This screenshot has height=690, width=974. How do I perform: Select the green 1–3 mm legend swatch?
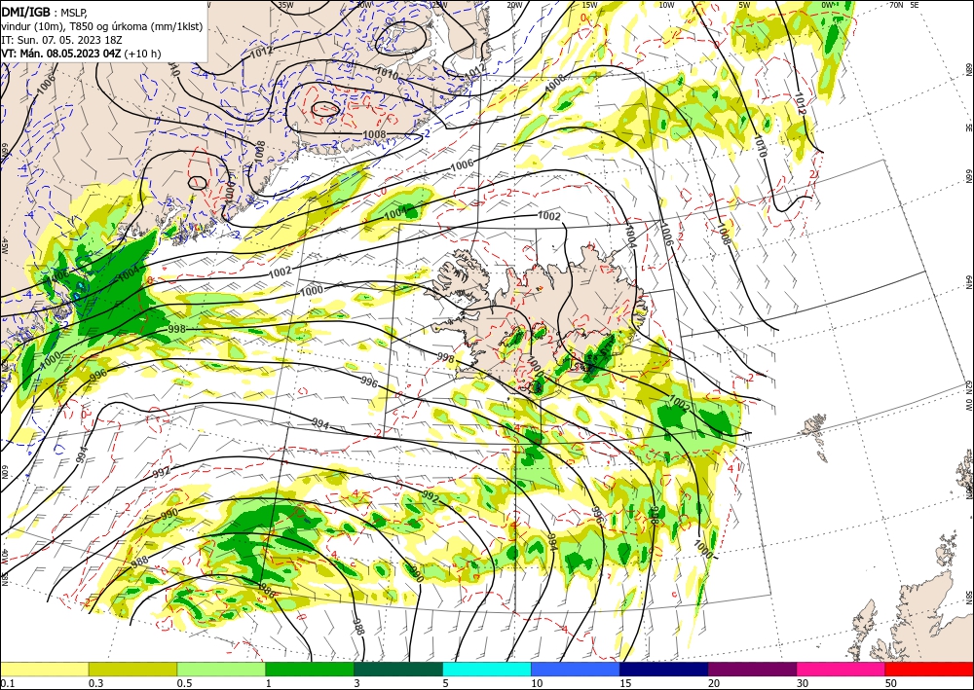[x=310, y=669]
